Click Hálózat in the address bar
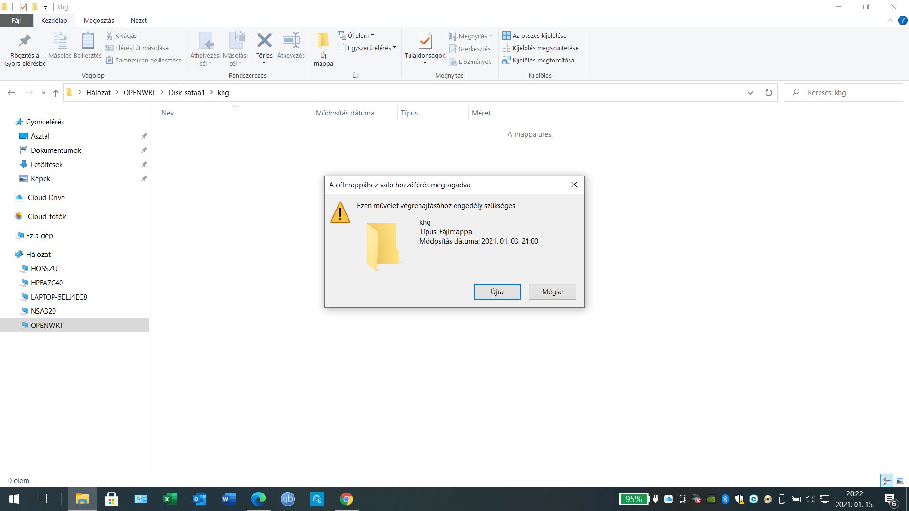The image size is (909, 511). [98, 93]
